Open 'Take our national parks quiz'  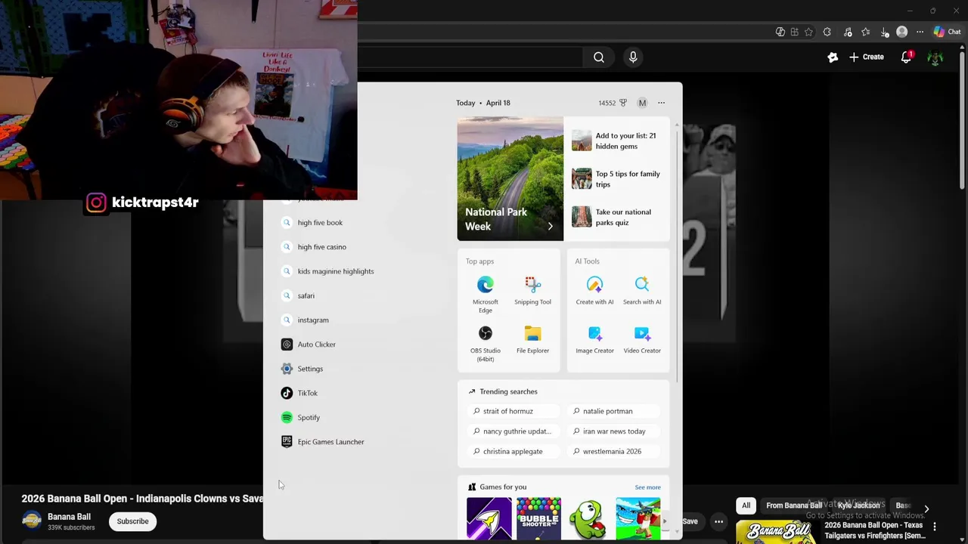617,218
